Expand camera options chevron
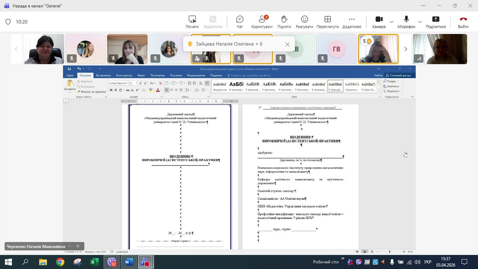Screen dimensions: 478x269 (391, 22)
